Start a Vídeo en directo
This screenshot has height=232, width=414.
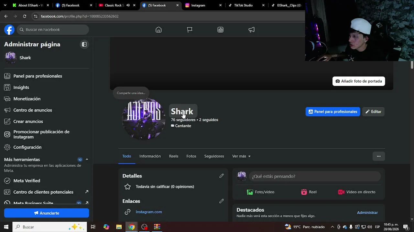click(356, 192)
